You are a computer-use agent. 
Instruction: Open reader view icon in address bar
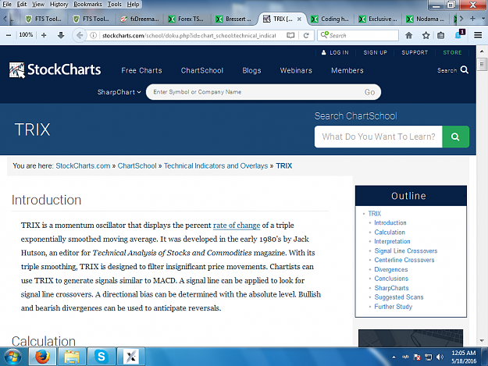pos(290,35)
